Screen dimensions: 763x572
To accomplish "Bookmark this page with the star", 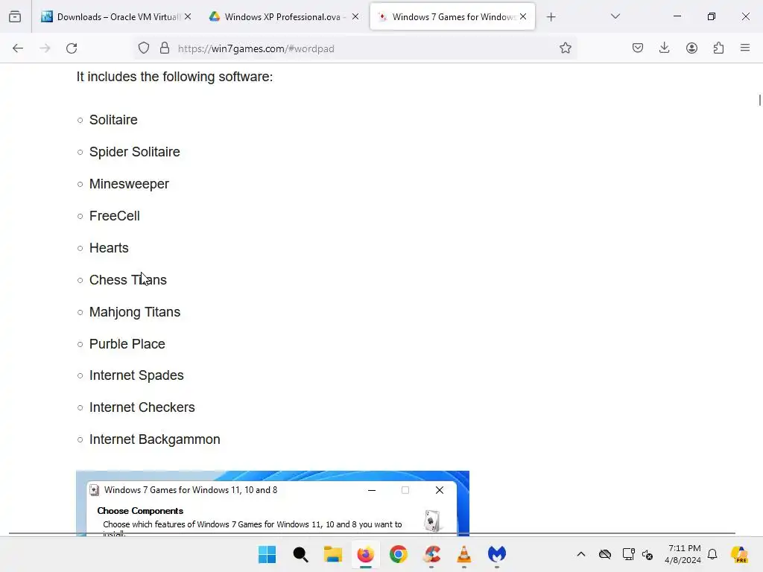I will click(x=565, y=48).
